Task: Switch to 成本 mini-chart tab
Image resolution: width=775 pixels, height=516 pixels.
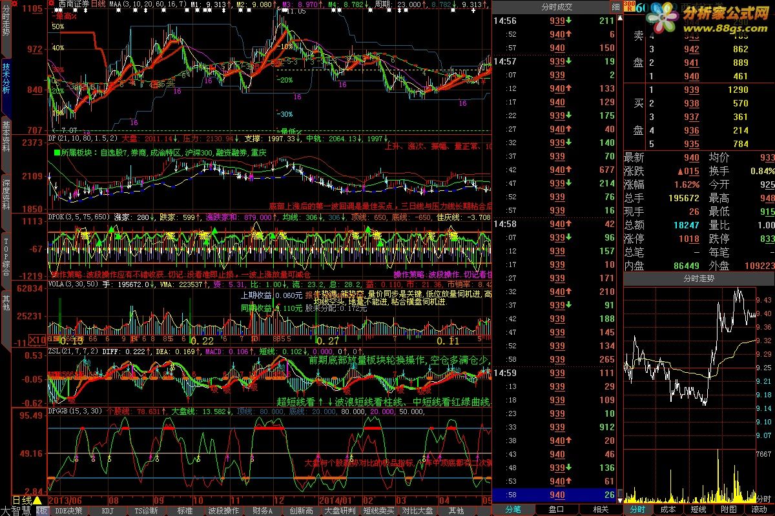Action: 667,510
